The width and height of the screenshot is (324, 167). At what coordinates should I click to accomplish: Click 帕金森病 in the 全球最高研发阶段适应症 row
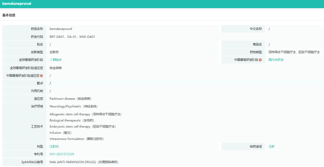point(56,68)
